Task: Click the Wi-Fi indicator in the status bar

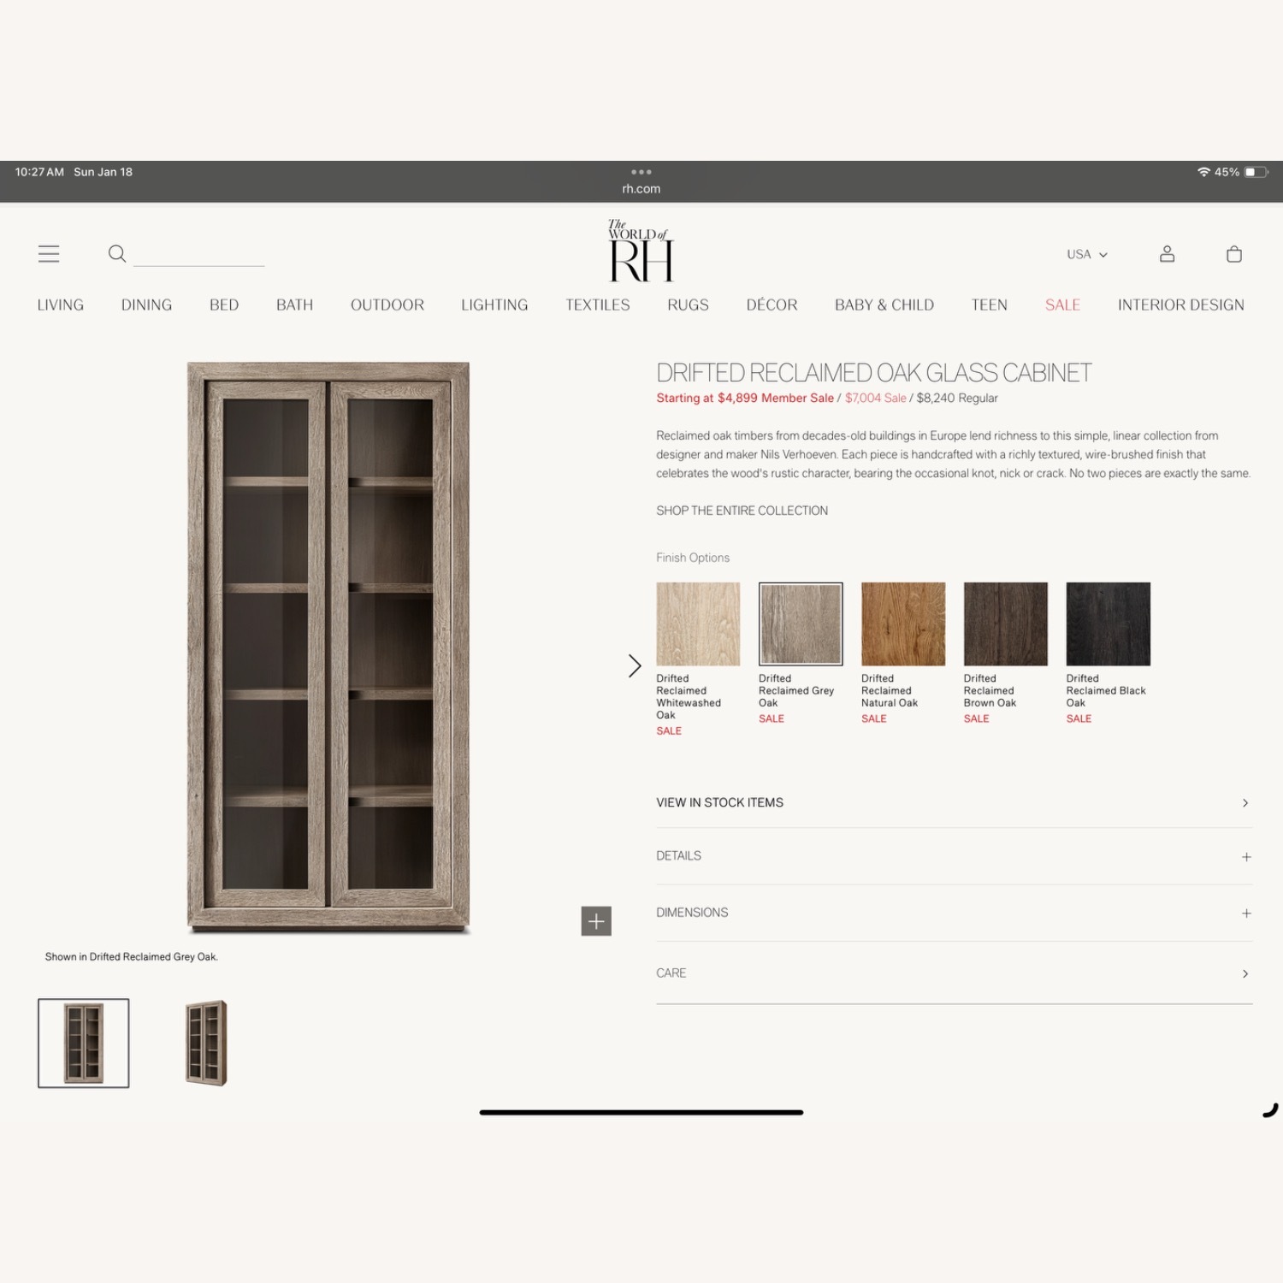Action: [1204, 171]
